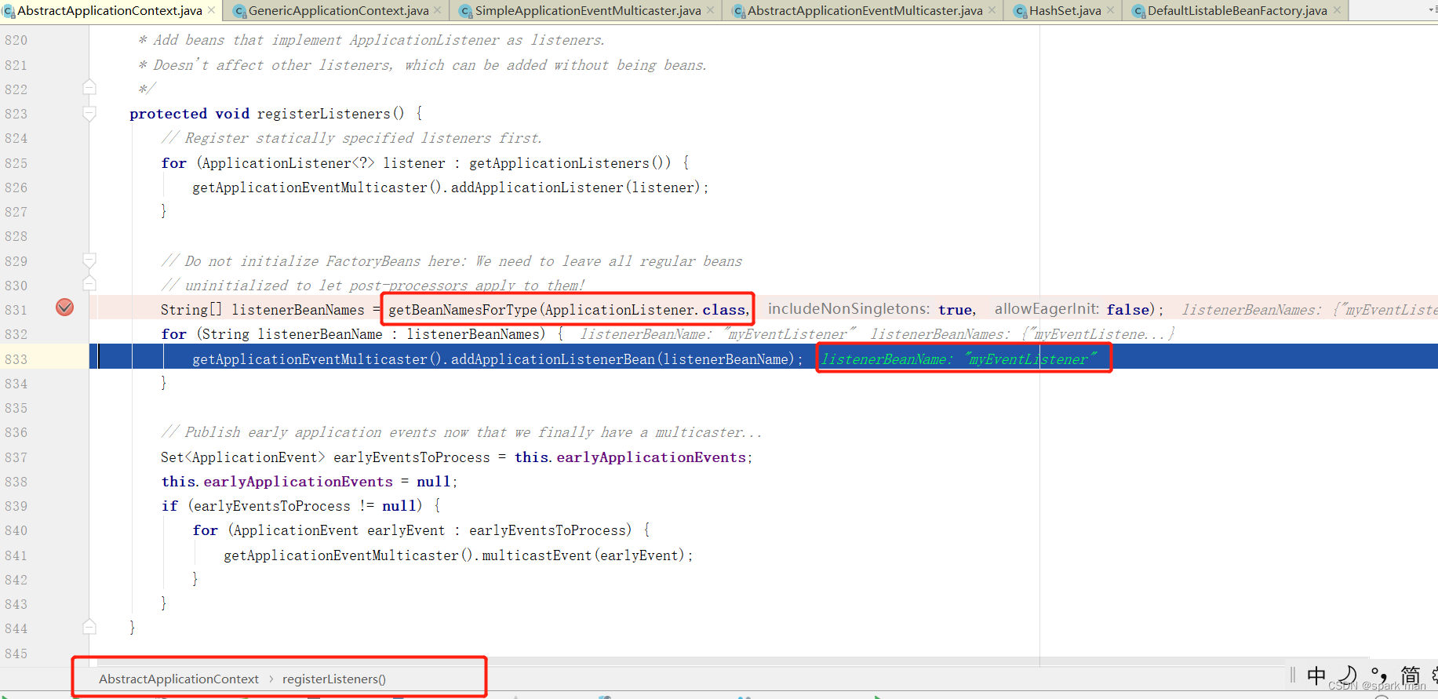Switch the IME Chinese/English mode icon
The image size is (1438, 699).
click(1316, 675)
